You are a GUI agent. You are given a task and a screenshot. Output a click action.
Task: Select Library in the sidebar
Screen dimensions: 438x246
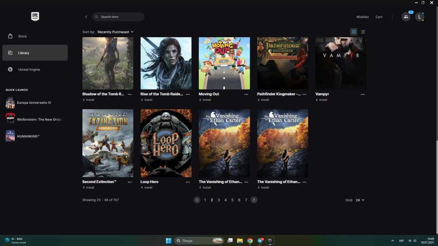point(35,53)
